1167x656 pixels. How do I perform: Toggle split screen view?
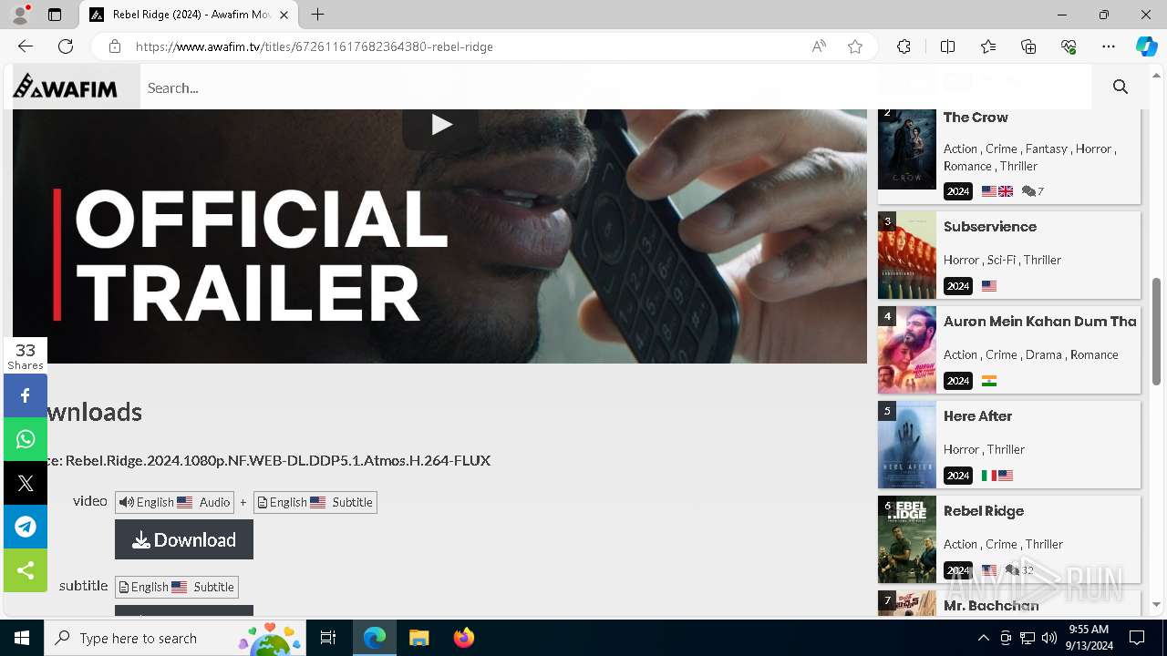[947, 46]
